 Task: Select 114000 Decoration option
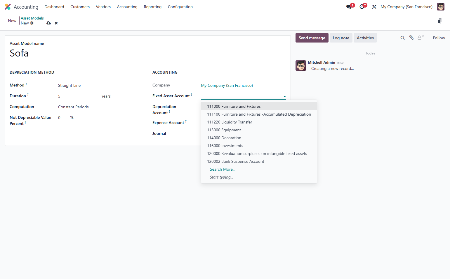point(259,138)
